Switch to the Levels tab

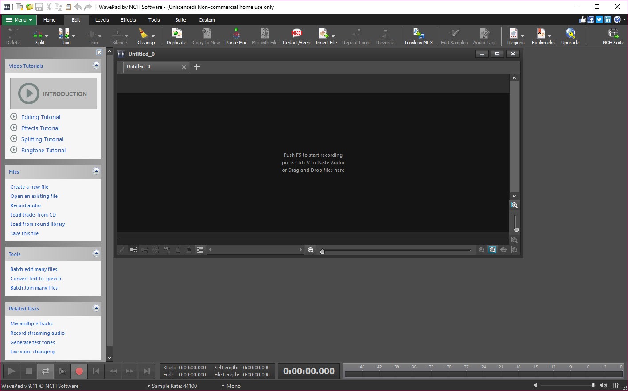[102, 20]
